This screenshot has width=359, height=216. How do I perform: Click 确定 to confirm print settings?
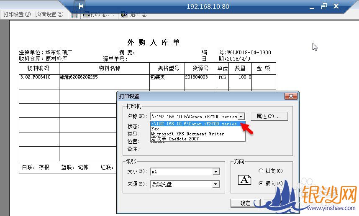[245, 203]
